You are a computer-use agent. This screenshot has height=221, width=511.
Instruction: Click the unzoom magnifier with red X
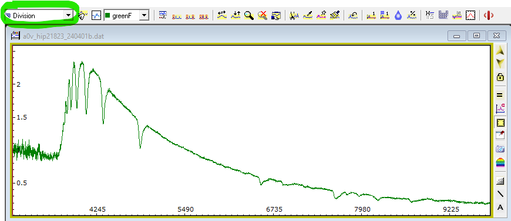click(x=263, y=15)
